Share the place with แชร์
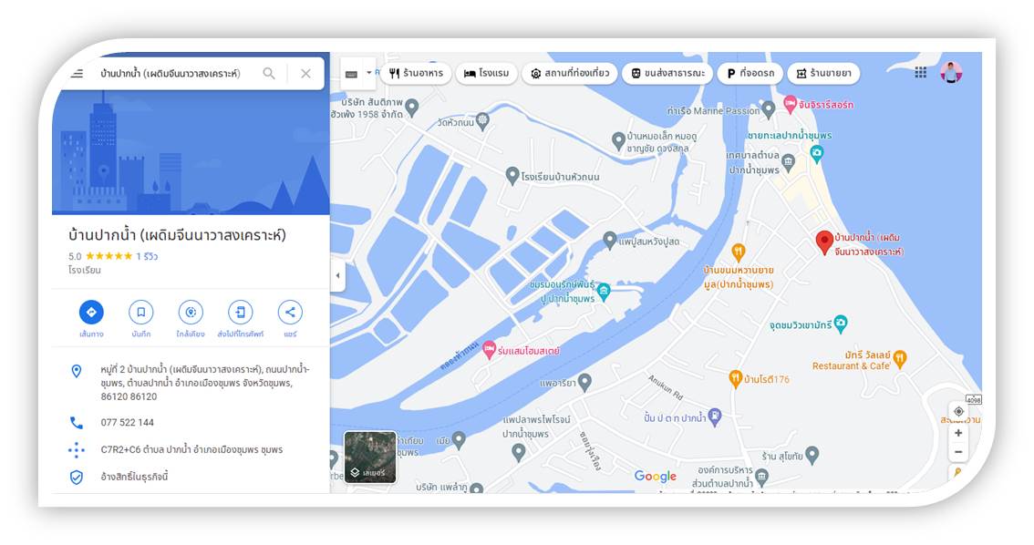 coord(290,312)
